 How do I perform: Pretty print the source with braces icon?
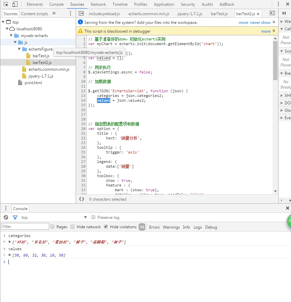pos(82,199)
